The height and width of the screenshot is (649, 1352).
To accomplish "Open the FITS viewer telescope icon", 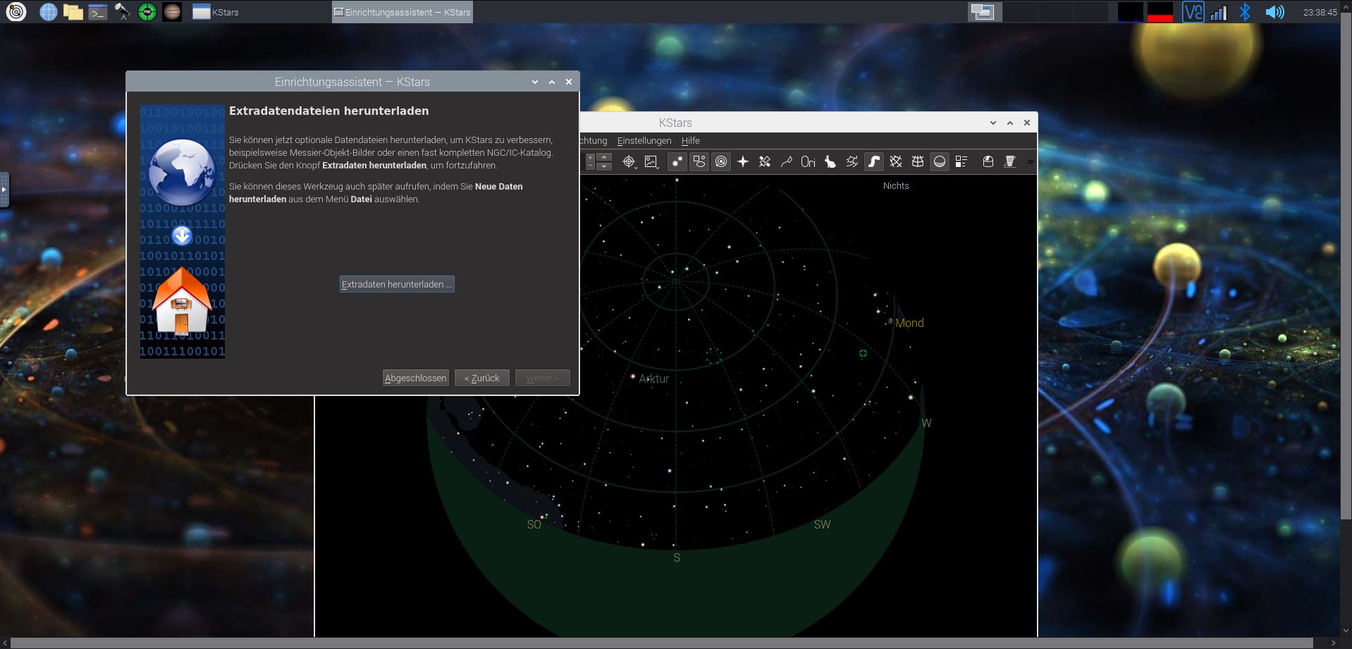I will coord(1009,161).
